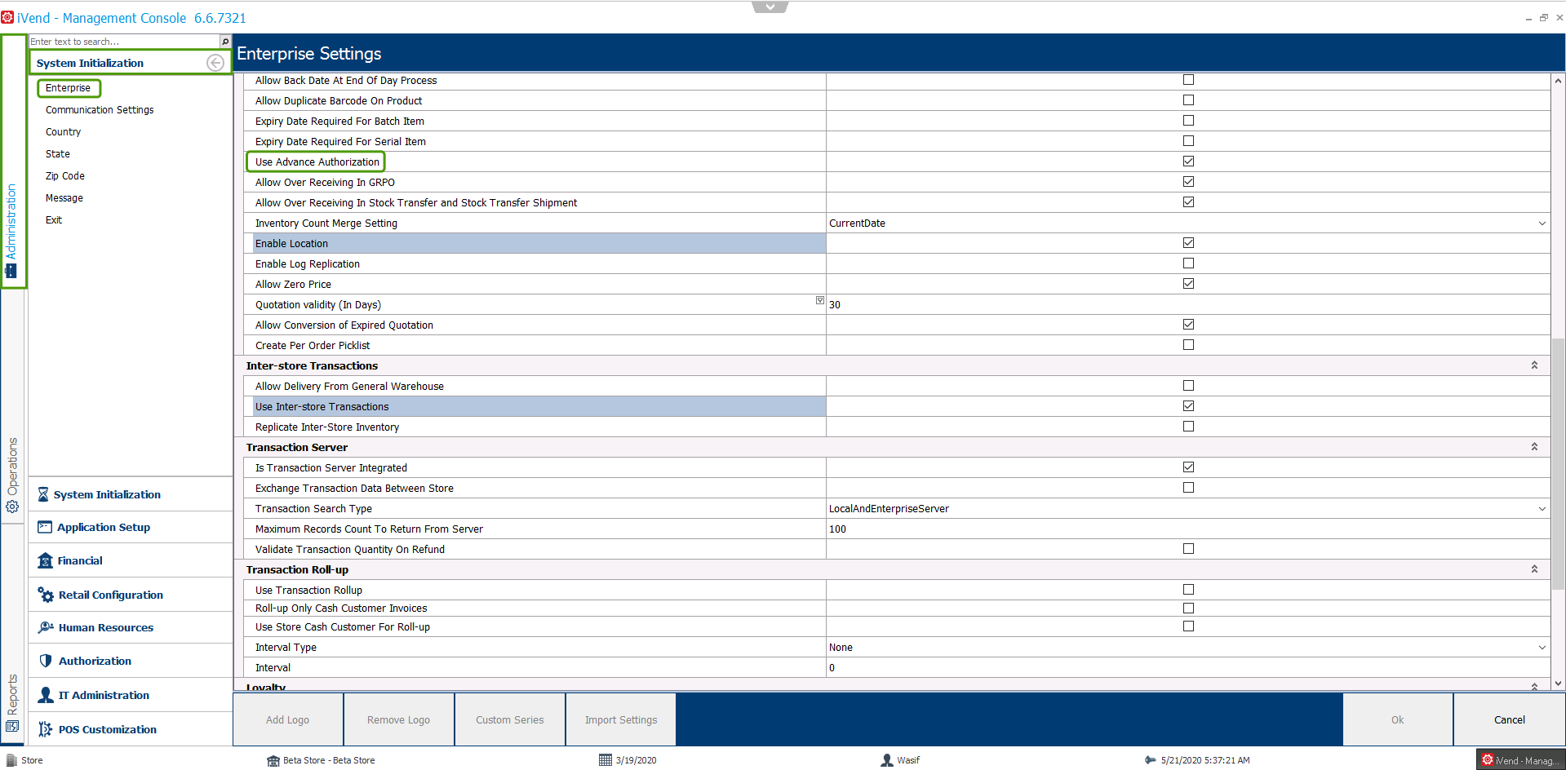Click the key icon beside login timestamp

pyautogui.click(x=1151, y=760)
